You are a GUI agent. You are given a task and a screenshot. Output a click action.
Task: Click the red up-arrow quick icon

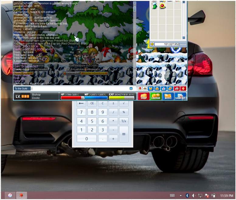183,88
